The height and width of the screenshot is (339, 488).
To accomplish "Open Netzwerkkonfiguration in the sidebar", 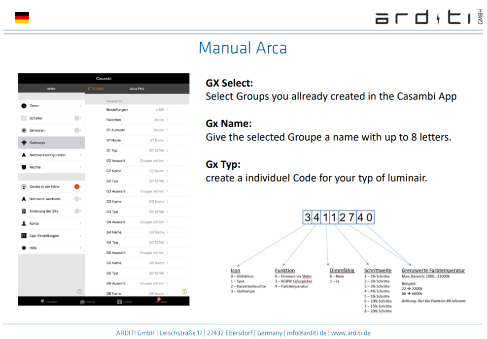I will tap(51, 155).
